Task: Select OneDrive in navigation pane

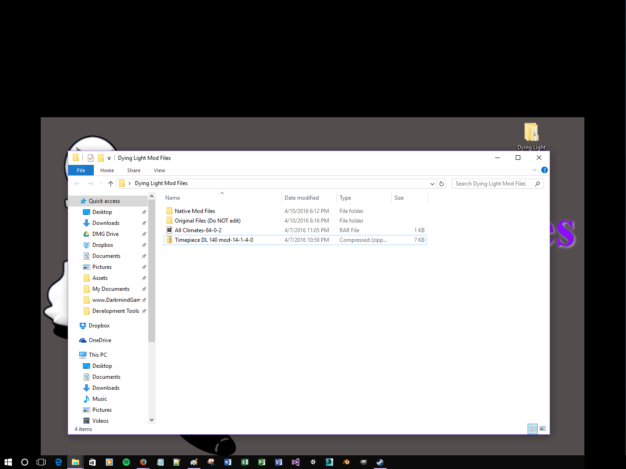Action: pyautogui.click(x=100, y=340)
